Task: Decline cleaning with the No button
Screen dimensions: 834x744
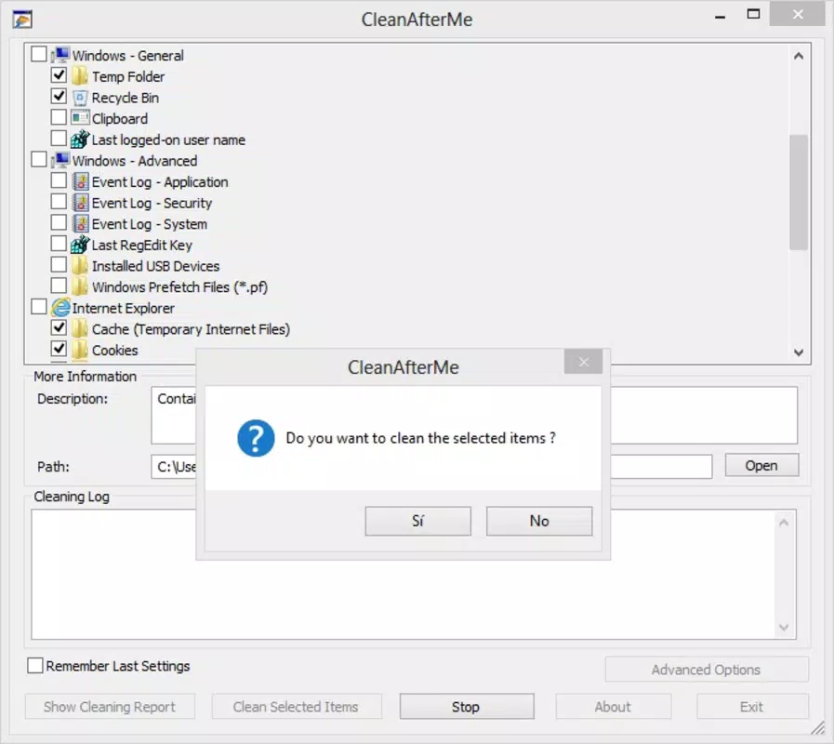Action: [539, 521]
